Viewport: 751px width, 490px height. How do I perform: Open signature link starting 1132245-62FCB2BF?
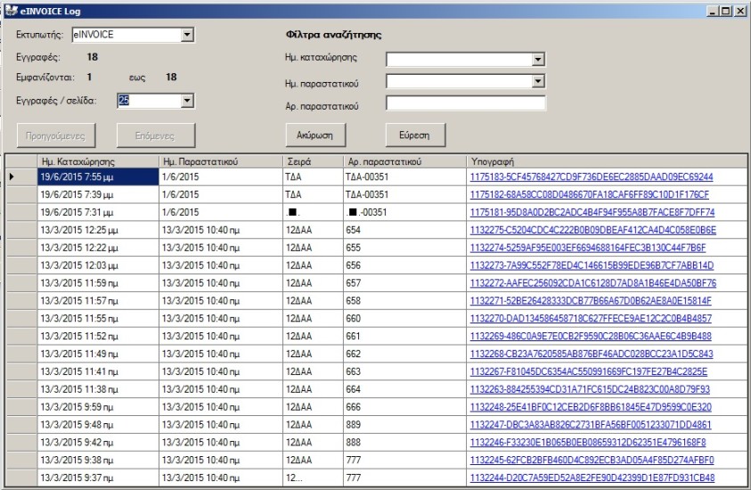592,461
